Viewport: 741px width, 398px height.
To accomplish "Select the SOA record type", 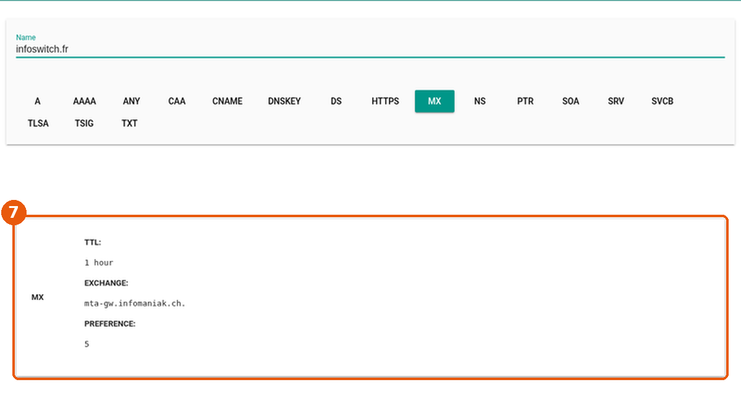I will (571, 101).
